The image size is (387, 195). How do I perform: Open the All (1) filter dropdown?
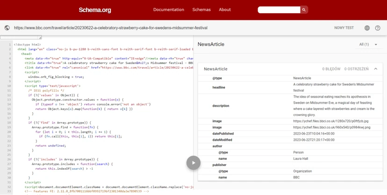pos(368,44)
